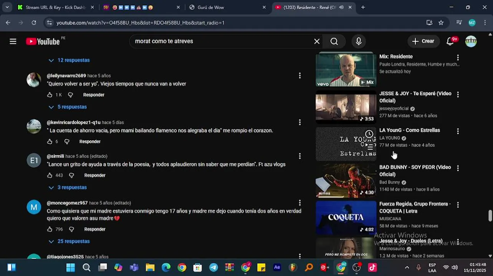Screen dimensions: 493x276
Task: Like the comment by @sirmili
Action: 50,175
